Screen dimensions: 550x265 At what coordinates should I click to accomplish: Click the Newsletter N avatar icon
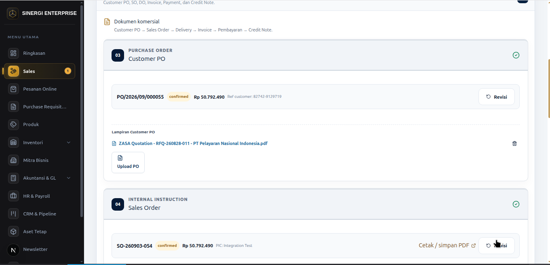(13, 250)
